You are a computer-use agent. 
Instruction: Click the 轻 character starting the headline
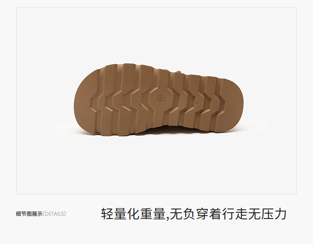point(107,214)
